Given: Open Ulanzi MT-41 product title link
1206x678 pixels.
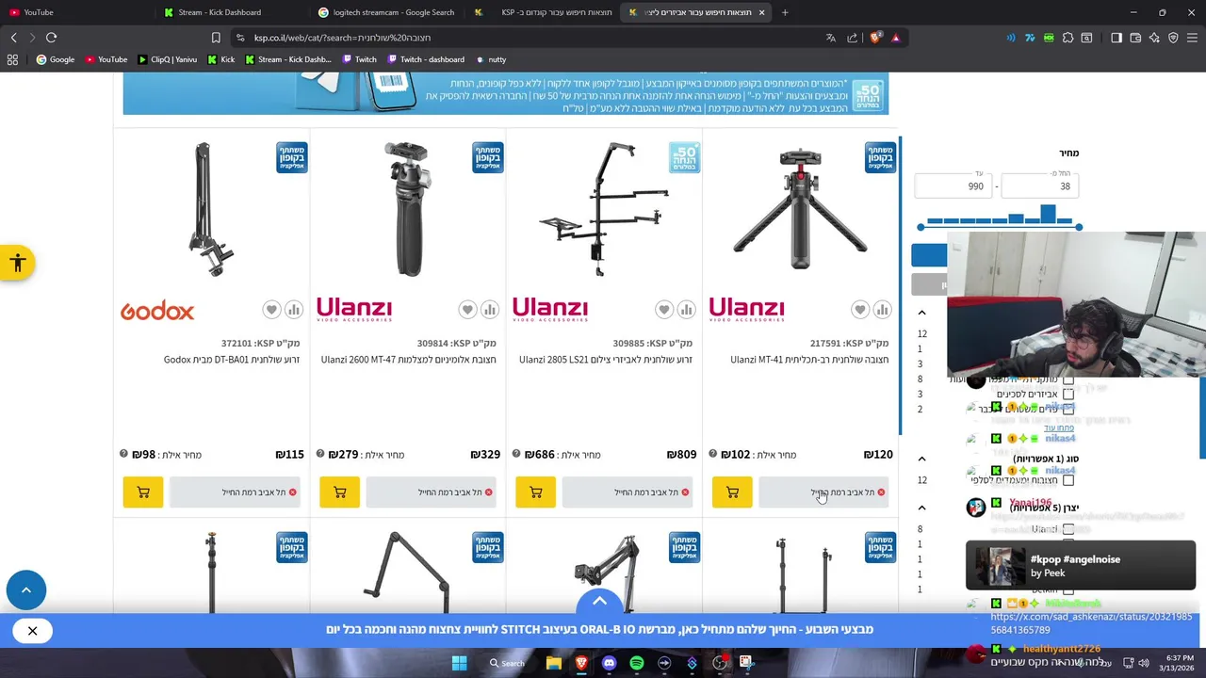Looking at the screenshot, I should click(x=809, y=360).
